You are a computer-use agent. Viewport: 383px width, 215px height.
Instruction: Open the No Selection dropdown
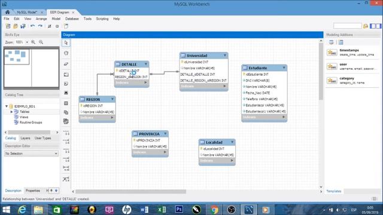tap(31, 153)
